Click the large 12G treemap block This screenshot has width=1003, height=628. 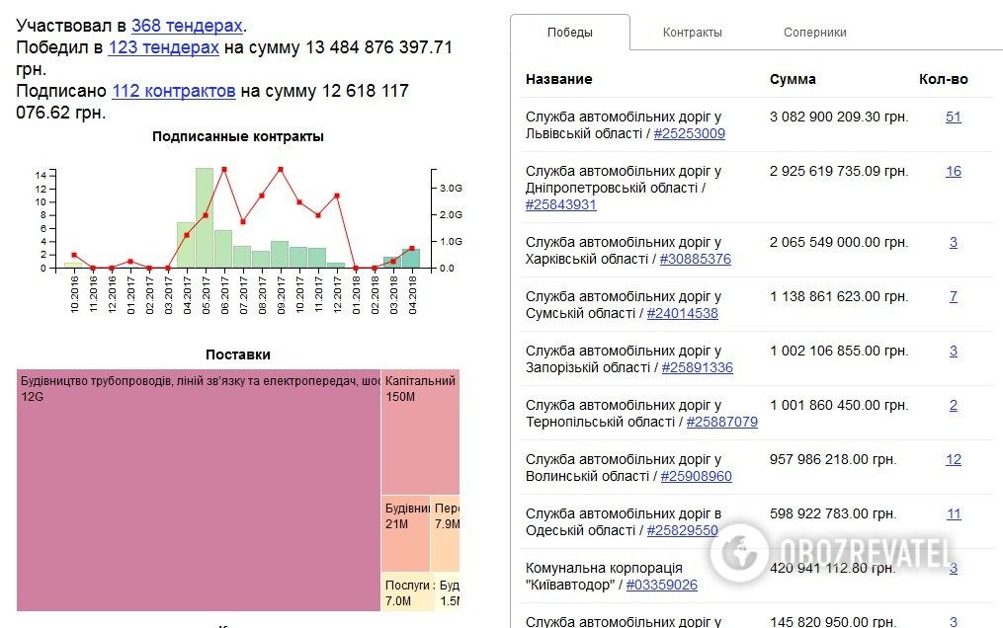coord(198,494)
